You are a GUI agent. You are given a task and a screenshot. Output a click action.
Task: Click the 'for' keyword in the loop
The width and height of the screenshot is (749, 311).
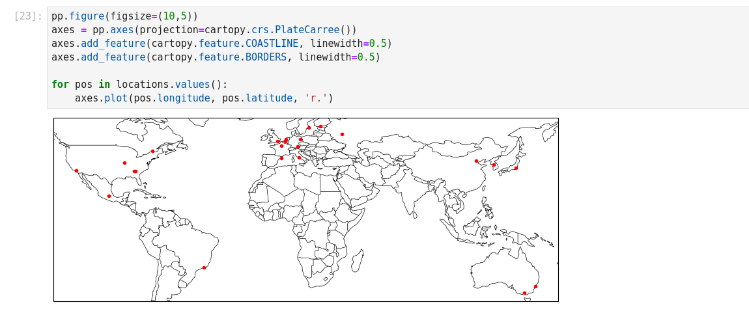[60, 85]
